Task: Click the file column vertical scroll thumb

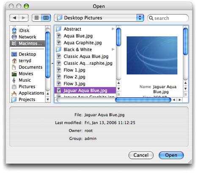Action: point(118,37)
